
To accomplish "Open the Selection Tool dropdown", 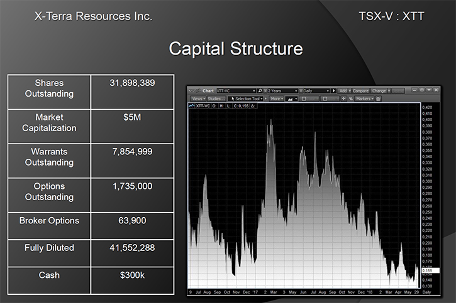I will 247,98.
